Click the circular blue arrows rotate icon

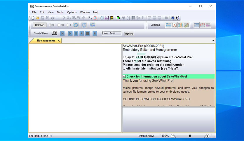pos(76,25)
